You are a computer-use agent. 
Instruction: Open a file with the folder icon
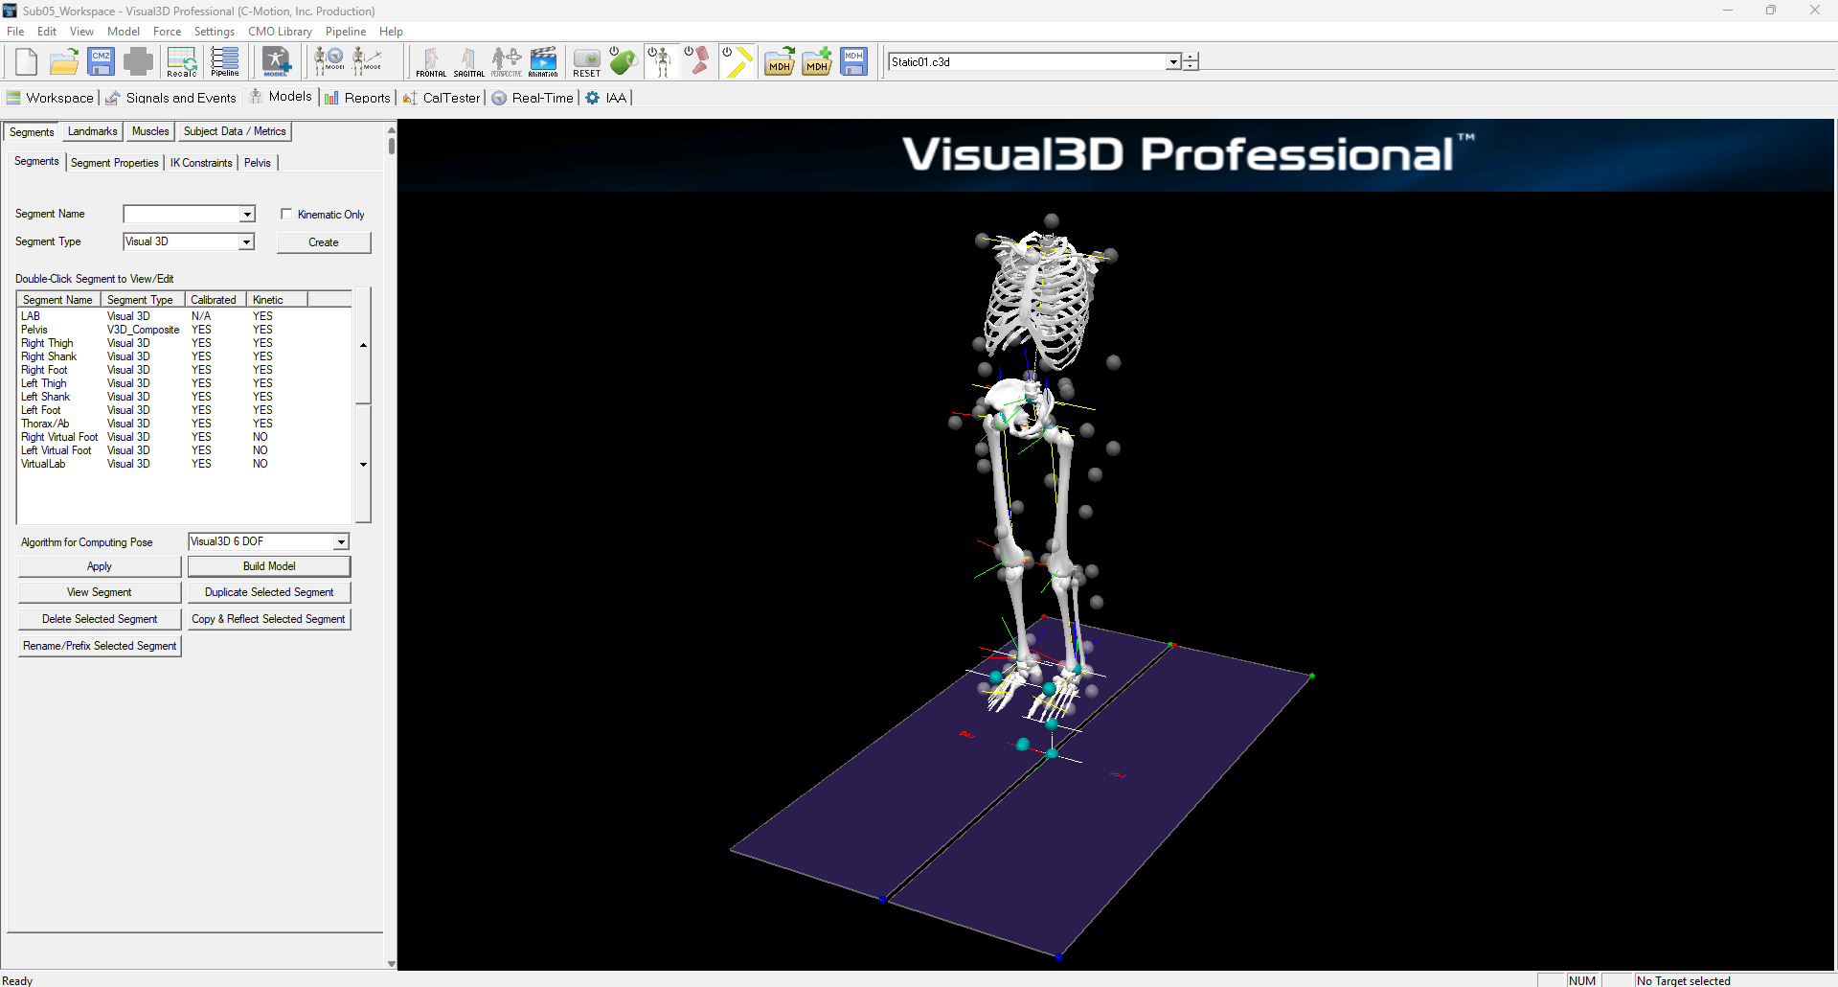[63, 61]
